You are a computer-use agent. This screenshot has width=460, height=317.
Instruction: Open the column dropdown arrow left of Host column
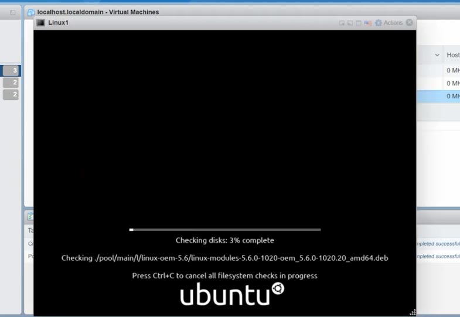[x=437, y=55]
